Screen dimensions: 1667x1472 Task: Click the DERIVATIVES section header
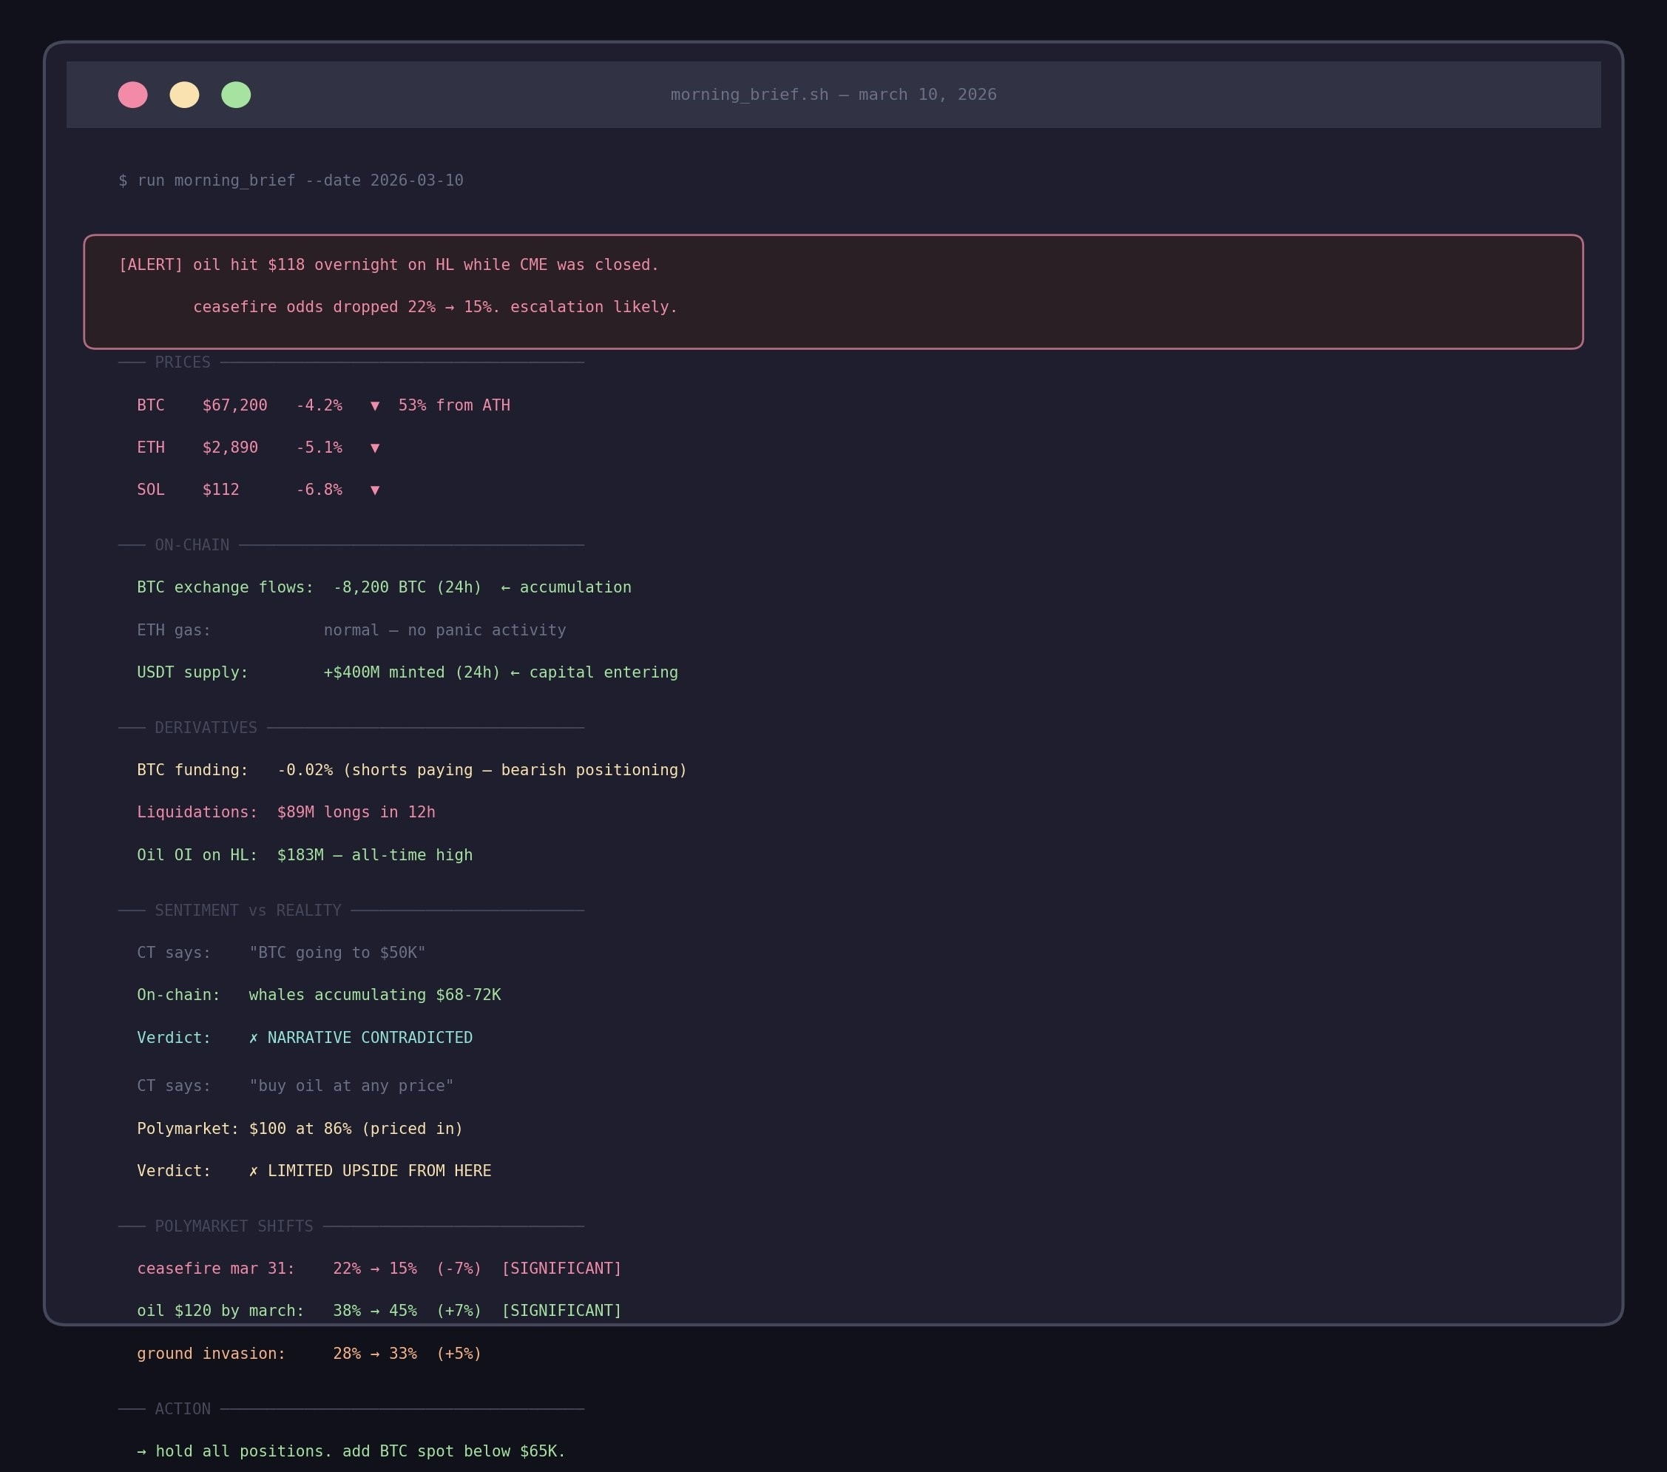(206, 727)
